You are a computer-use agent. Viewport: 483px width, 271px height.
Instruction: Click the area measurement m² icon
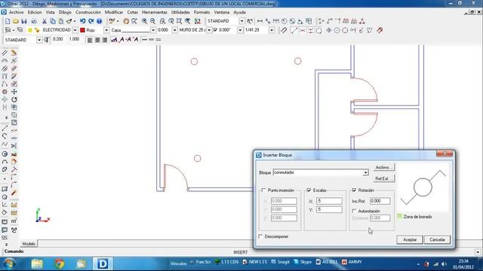point(14,221)
